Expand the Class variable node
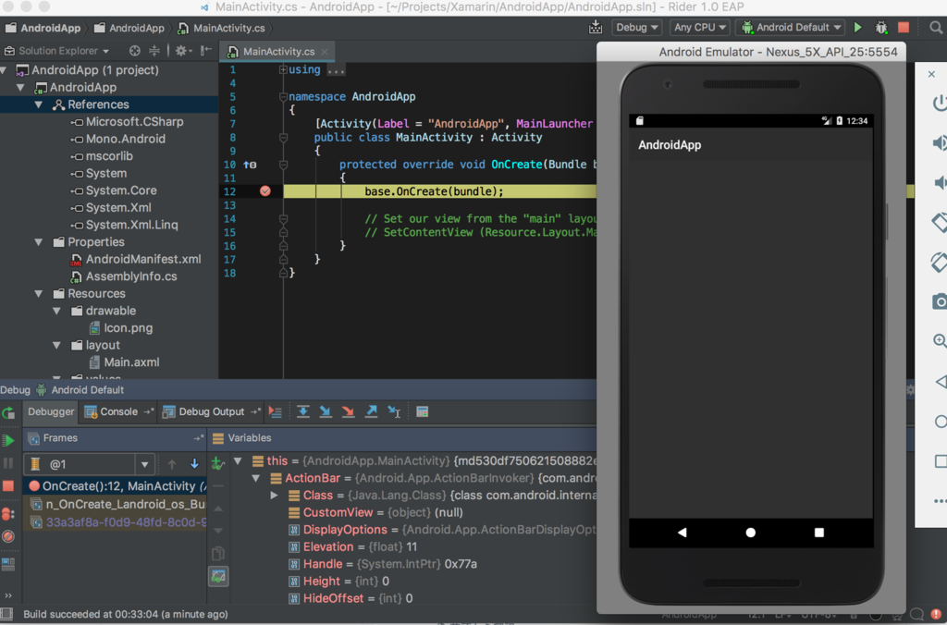This screenshot has height=625, width=947. tap(274, 496)
